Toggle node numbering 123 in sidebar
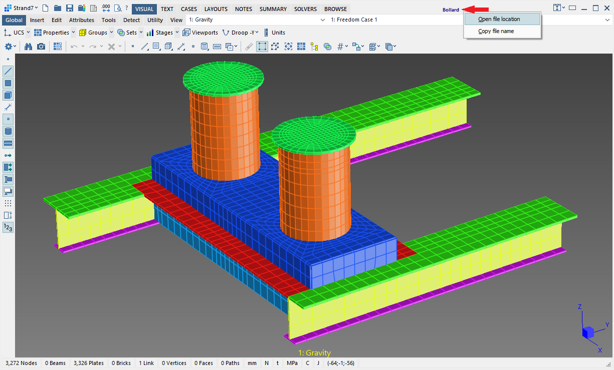Screen dimensions: 614x370 click(x=8, y=227)
